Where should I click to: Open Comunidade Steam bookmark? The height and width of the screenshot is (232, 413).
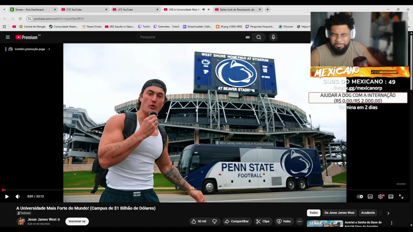point(64,27)
